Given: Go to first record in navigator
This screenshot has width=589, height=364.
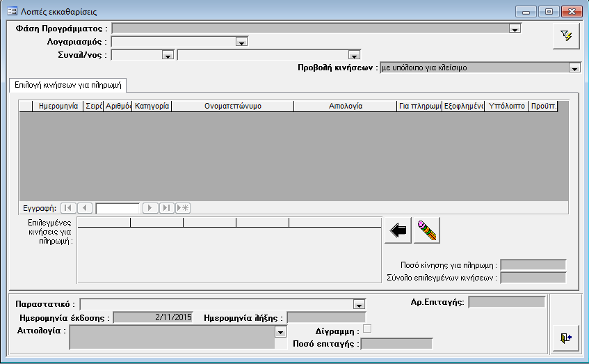Looking at the screenshot, I should [x=68, y=207].
